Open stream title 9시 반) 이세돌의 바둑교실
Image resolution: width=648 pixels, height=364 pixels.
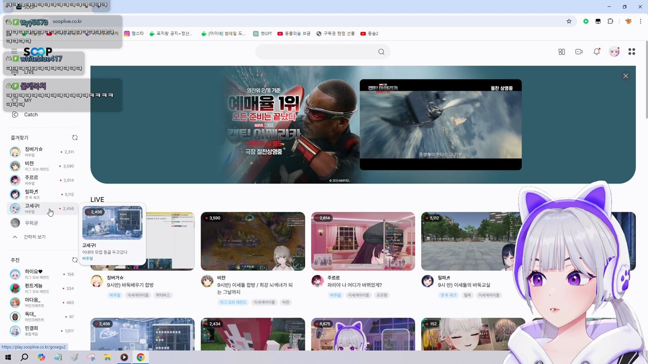[x=464, y=285]
